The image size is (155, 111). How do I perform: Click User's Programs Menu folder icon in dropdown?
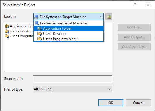pyautogui.click(x=40, y=39)
